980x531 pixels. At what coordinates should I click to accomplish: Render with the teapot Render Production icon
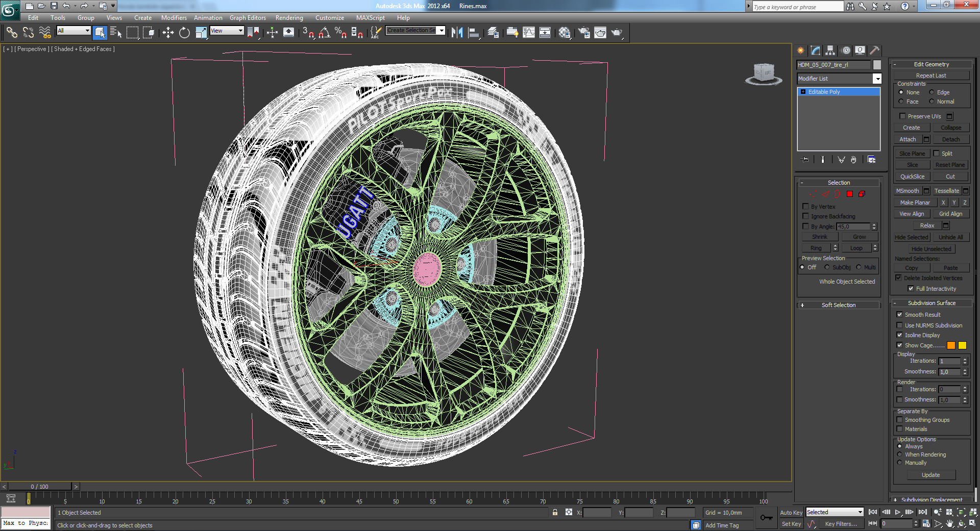617,33
